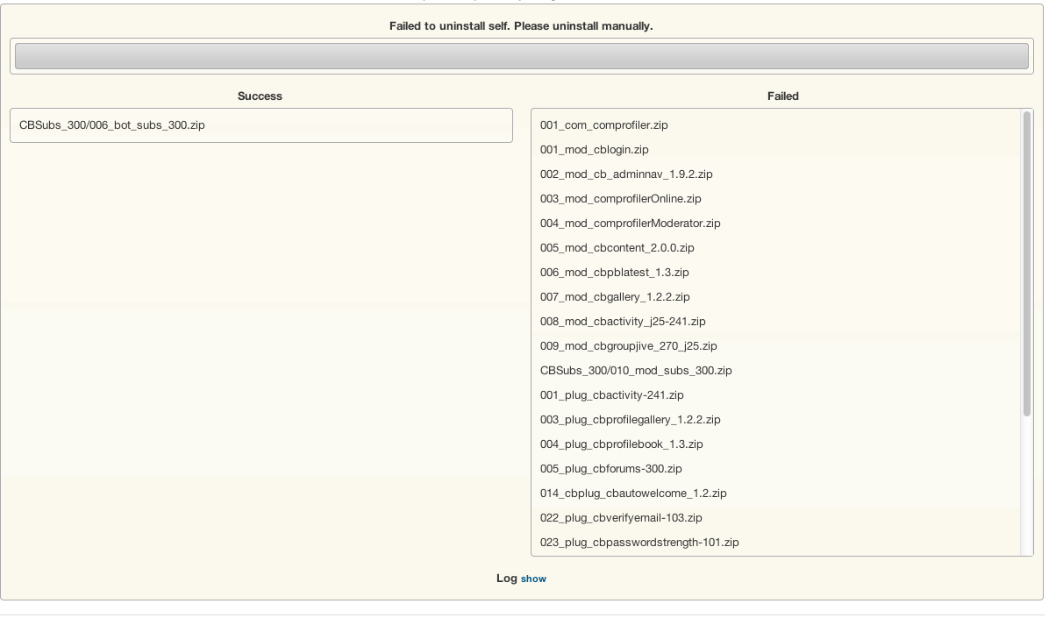Select 003_plug_cbprofilegallery_1.2.2.zip entry
The image size is (1056, 625).
[630, 420]
